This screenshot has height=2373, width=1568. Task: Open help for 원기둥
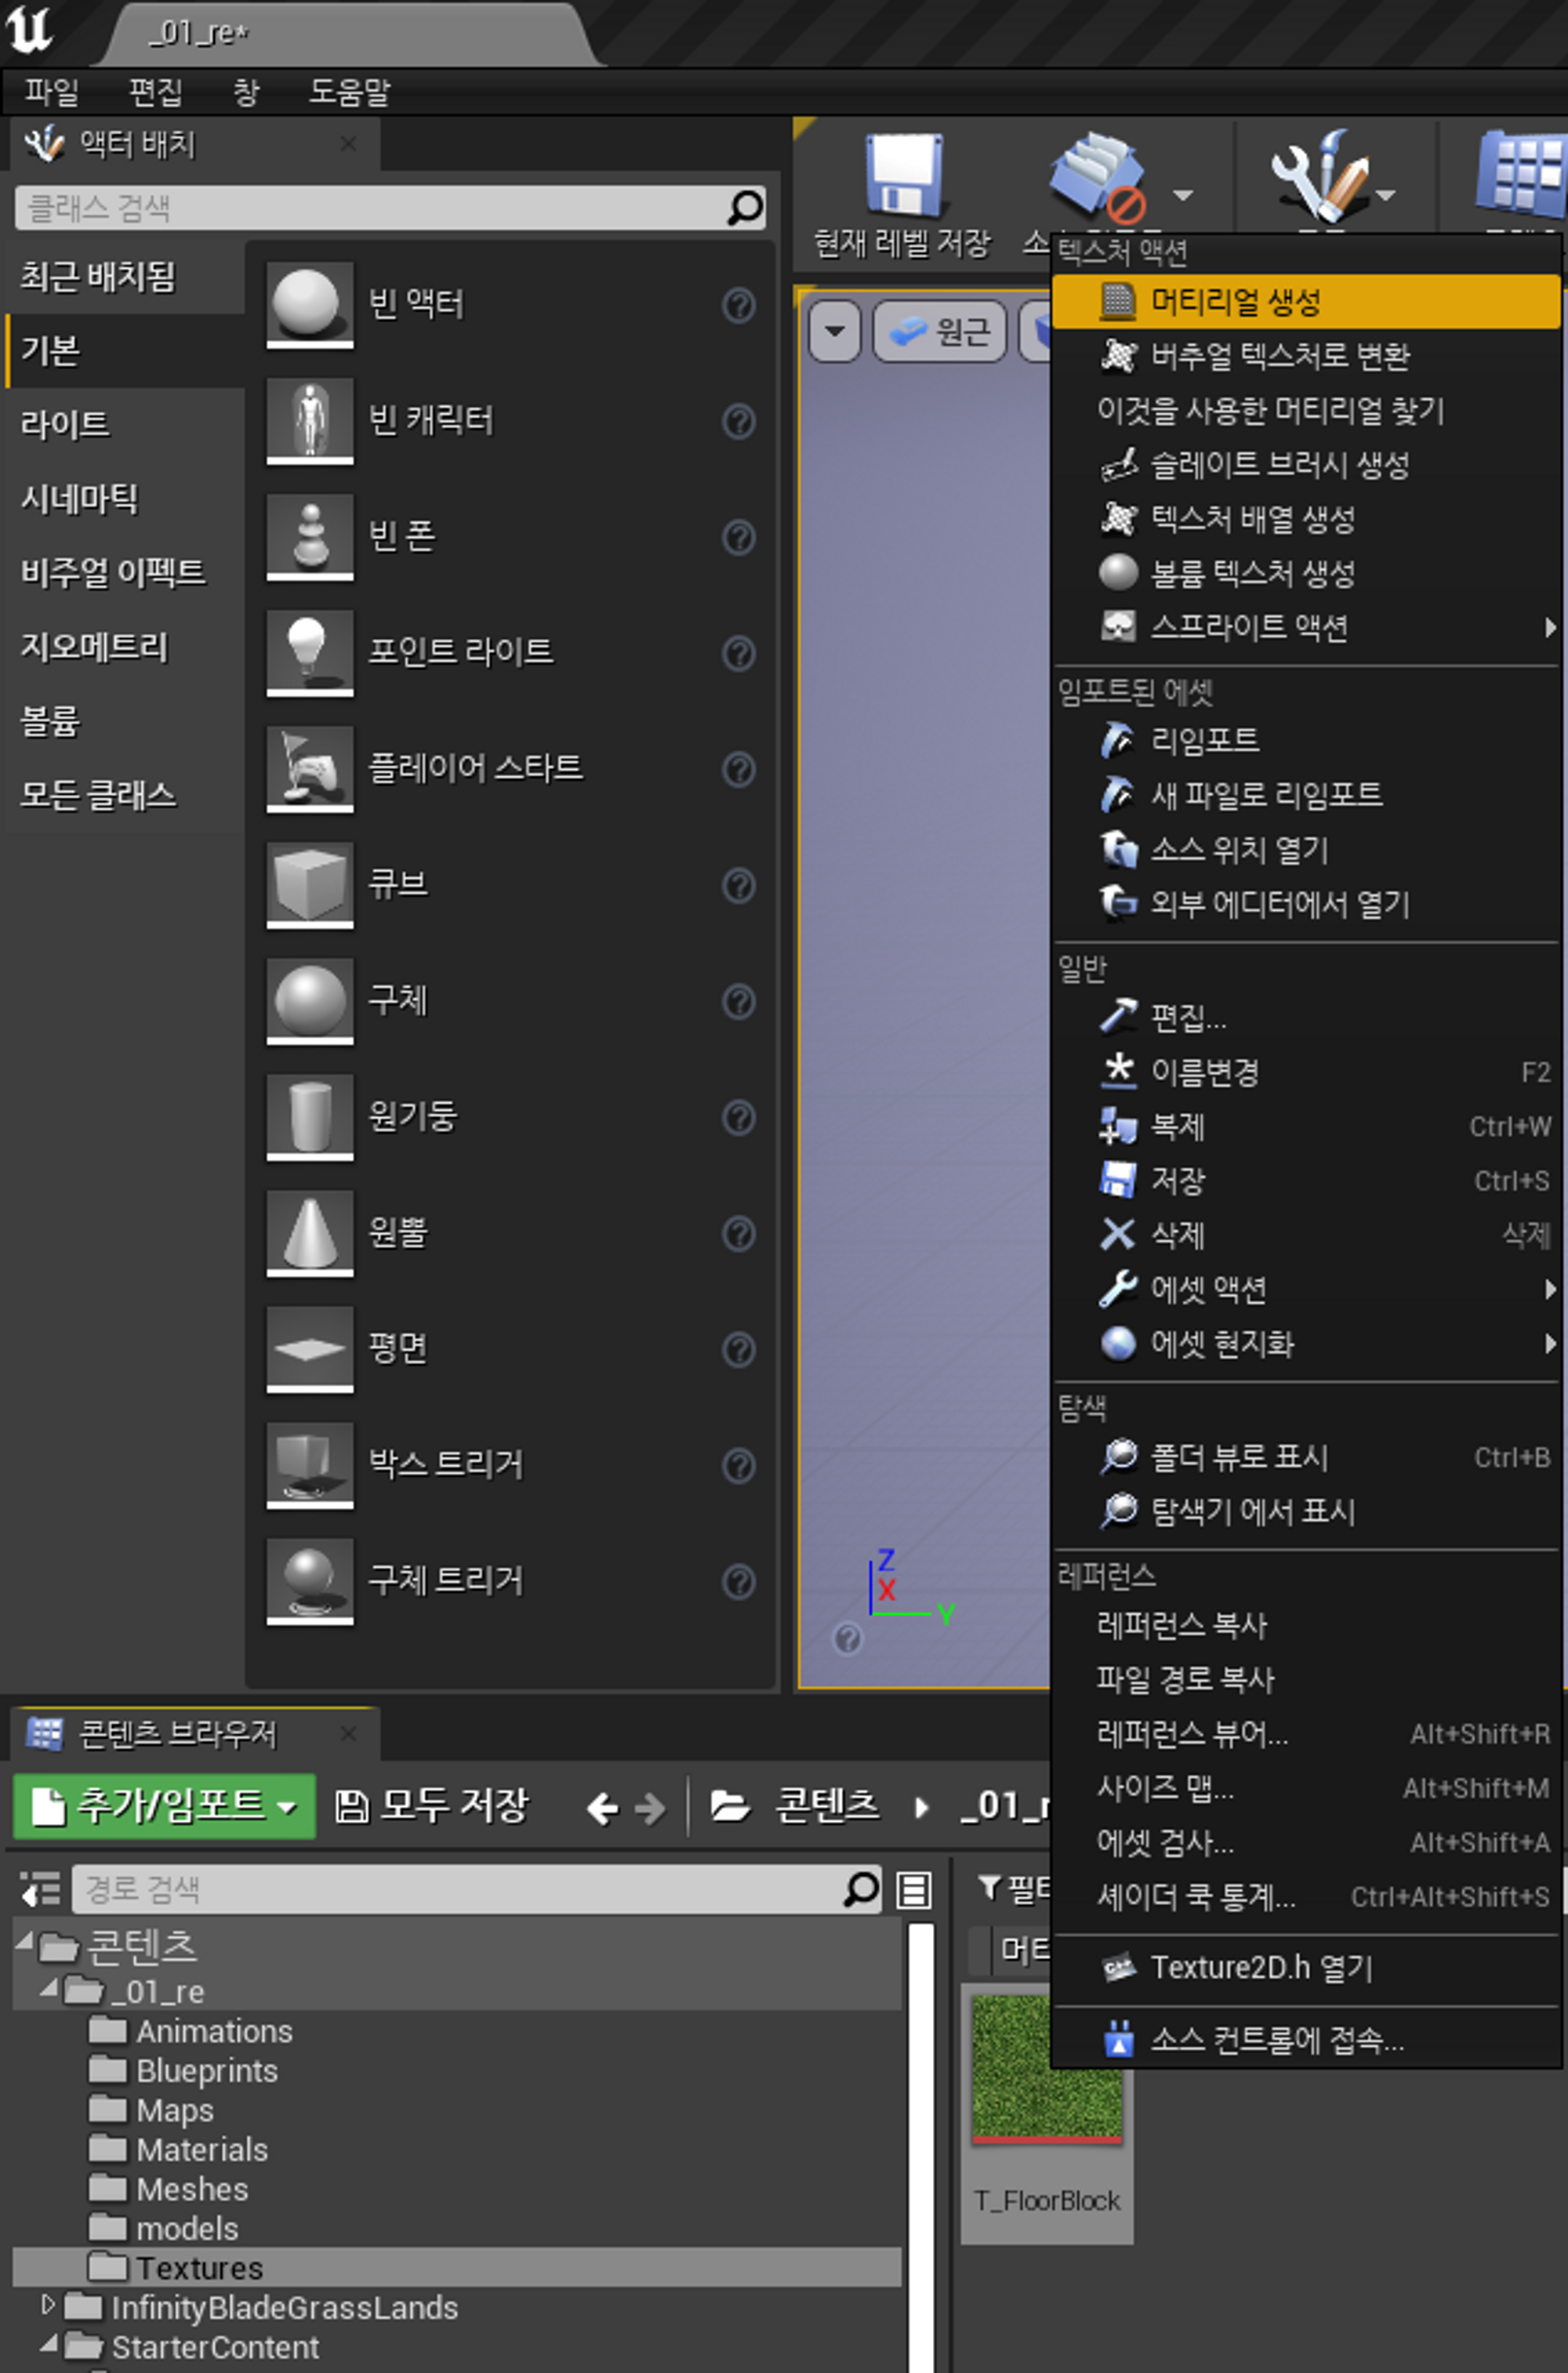[x=738, y=1117]
